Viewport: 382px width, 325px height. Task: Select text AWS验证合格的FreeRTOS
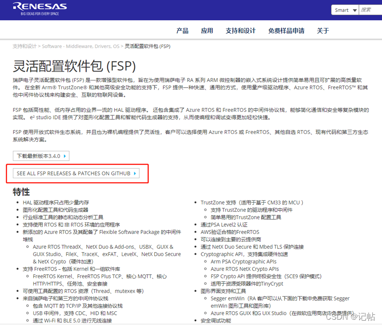tap(230, 232)
